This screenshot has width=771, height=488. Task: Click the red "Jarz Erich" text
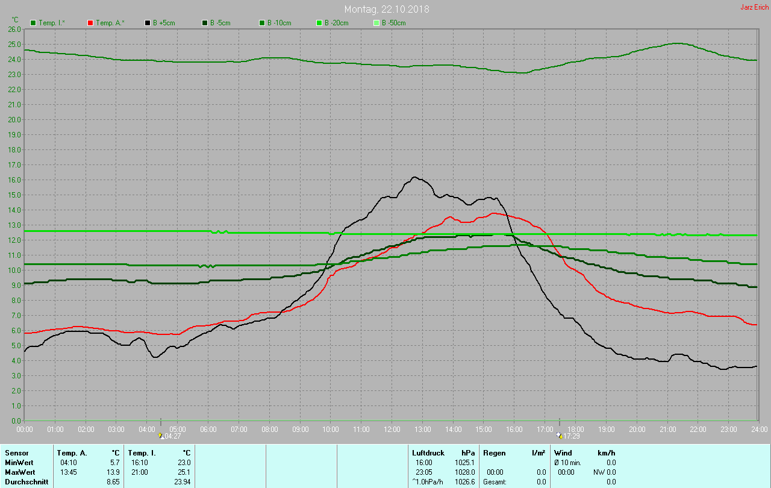(755, 7)
